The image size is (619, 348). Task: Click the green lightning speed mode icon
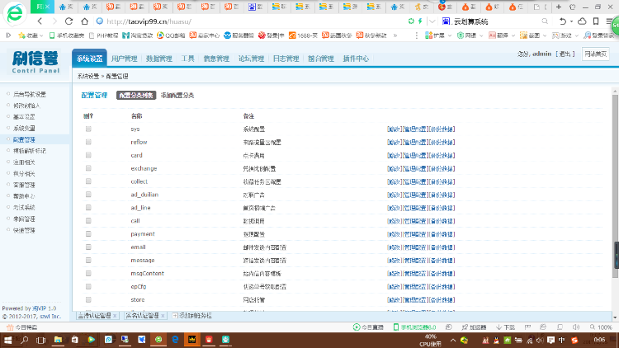[420, 21]
